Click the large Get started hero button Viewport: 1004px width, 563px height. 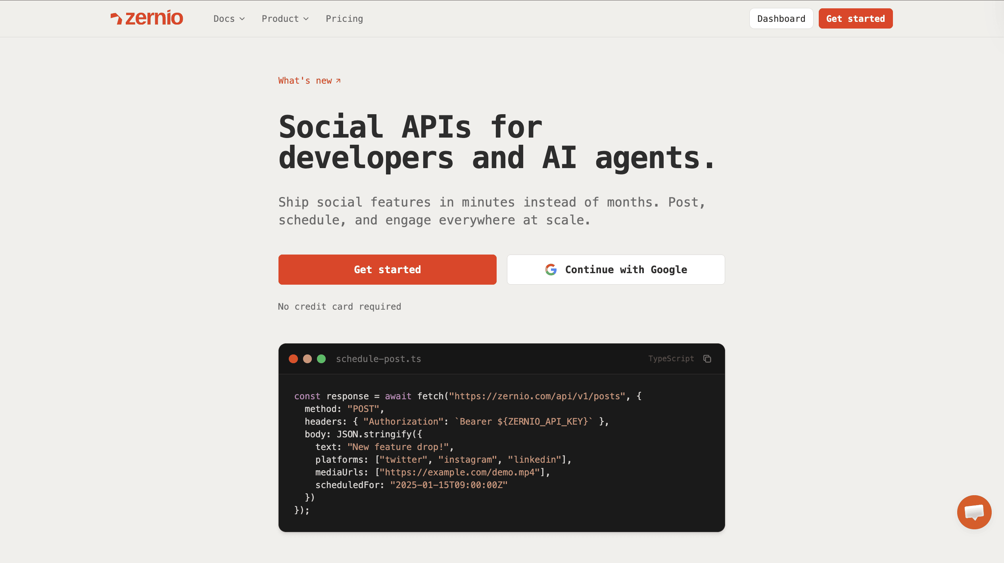coord(388,270)
